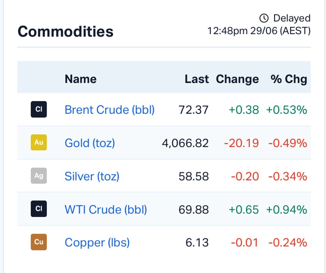
Task: Click the Commodities heading
Action: point(65,32)
